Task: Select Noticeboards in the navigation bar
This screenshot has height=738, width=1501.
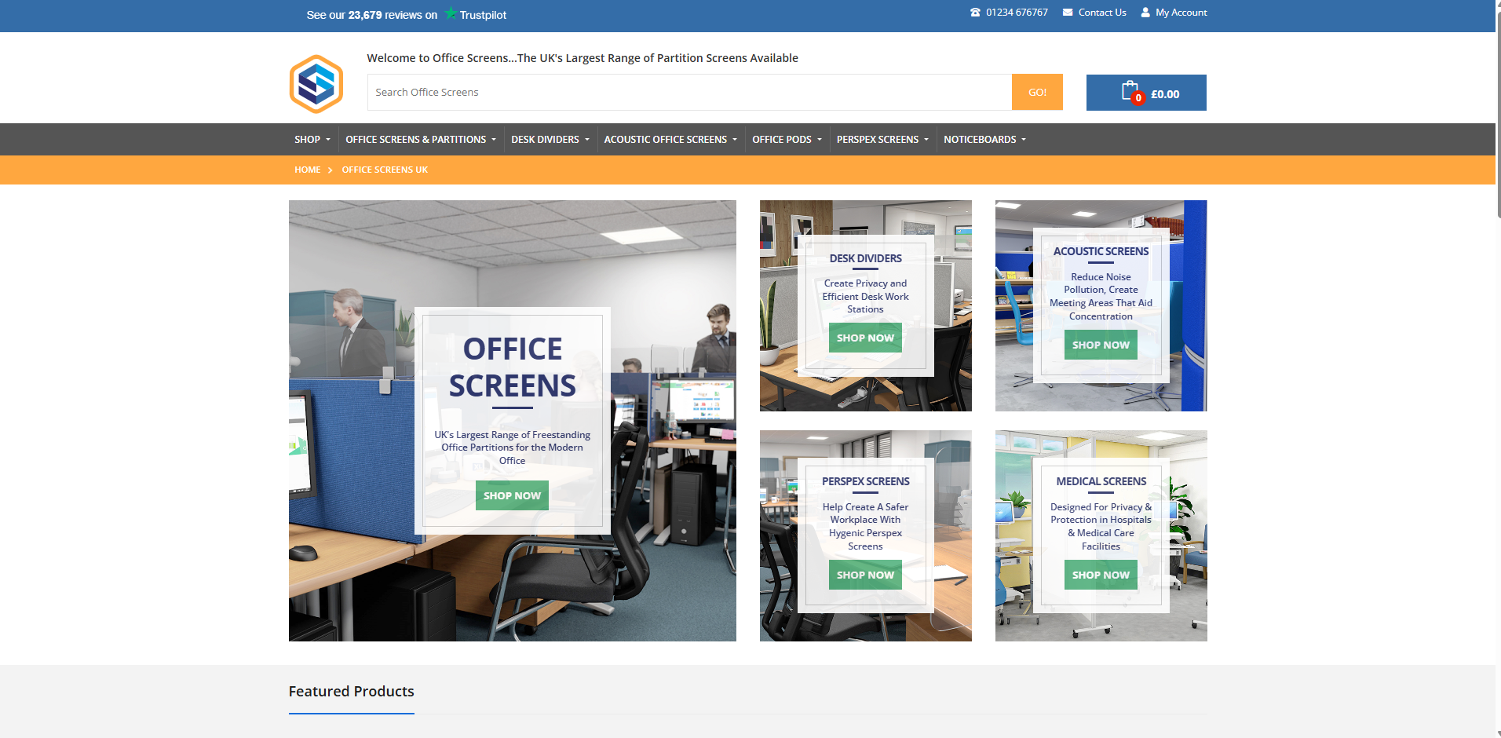Action: pos(984,140)
